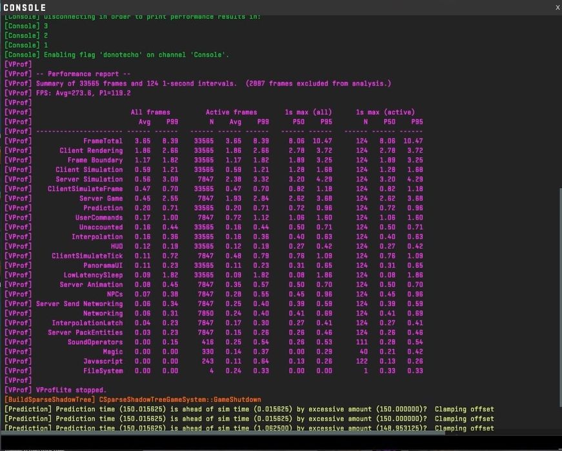Click the 'Active frames' column heading
The height and width of the screenshot is (451, 562).
[232, 112]
